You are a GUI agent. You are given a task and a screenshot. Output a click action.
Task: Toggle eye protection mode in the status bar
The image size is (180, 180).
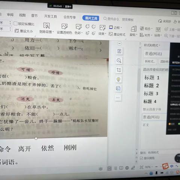point(100,169)
